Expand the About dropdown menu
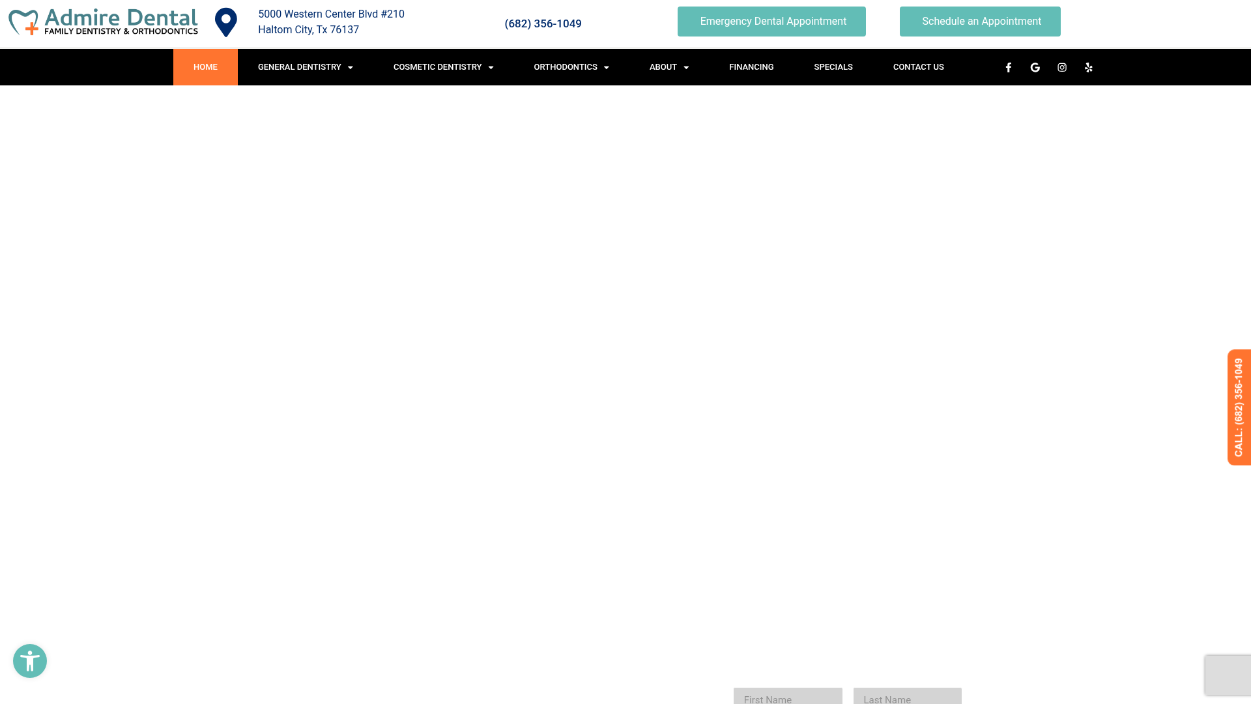This screenshot has width=1251, height=704. point(669,67)
